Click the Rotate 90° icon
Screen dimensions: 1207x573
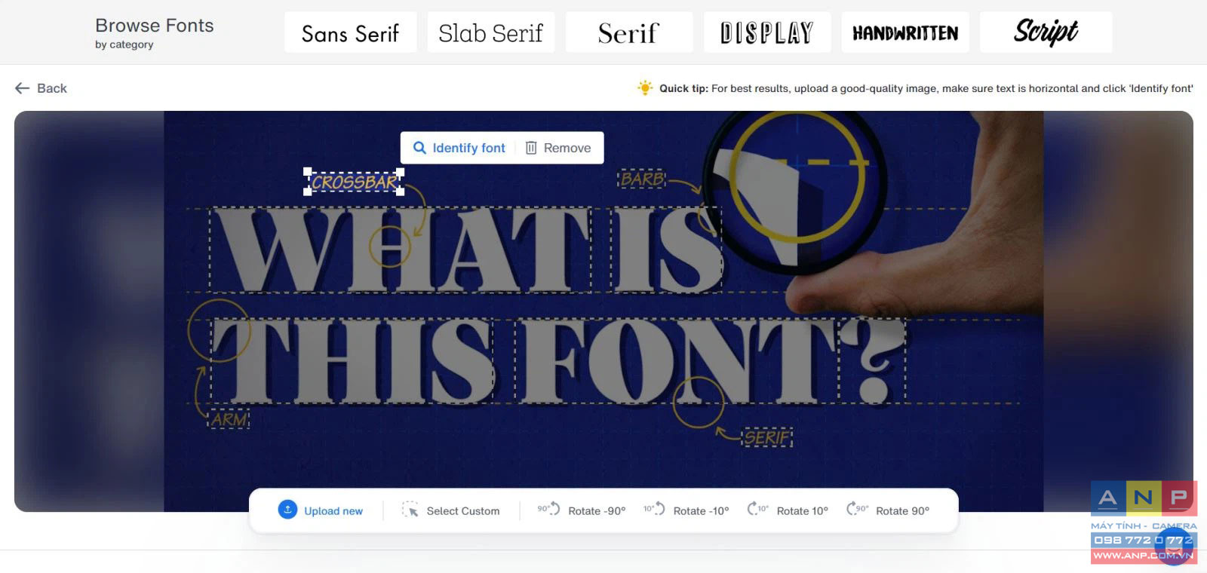857,509
